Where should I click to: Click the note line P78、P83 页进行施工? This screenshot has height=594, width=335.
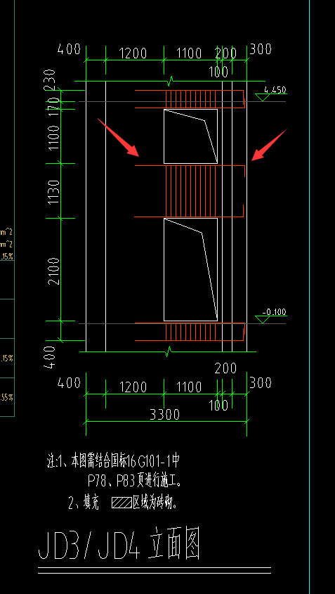135,482
